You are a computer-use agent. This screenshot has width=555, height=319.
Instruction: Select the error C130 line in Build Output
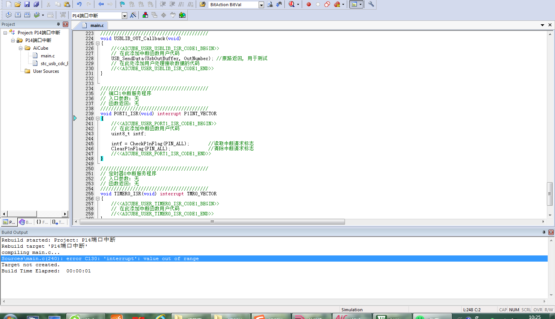click(100, 259)
